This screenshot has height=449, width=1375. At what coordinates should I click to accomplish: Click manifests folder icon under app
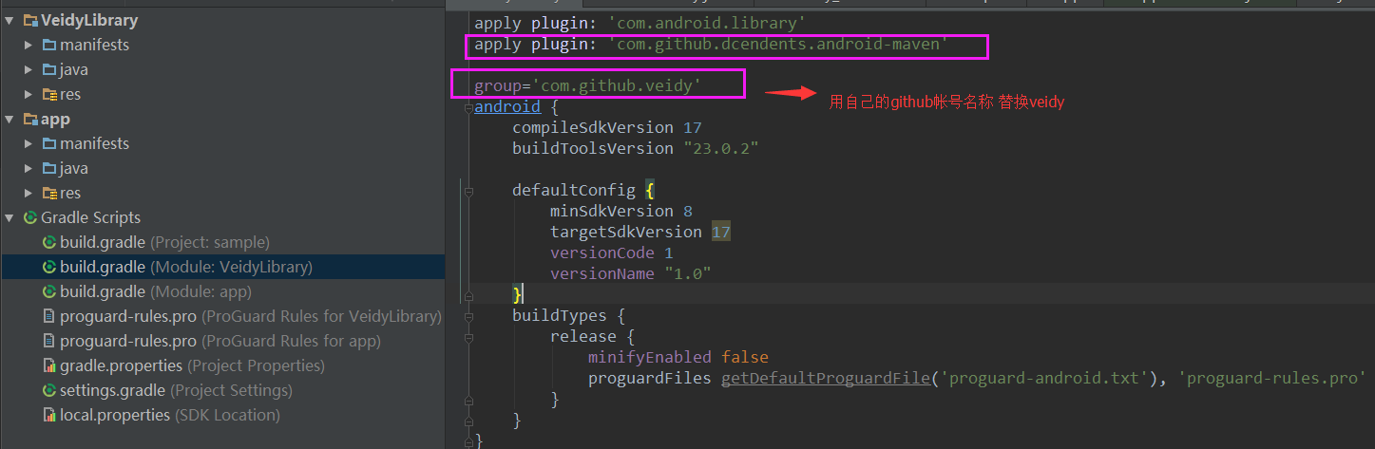[49, 143]
